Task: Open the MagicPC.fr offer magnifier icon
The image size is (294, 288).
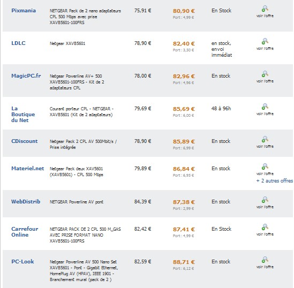Action: click(265, 74)
